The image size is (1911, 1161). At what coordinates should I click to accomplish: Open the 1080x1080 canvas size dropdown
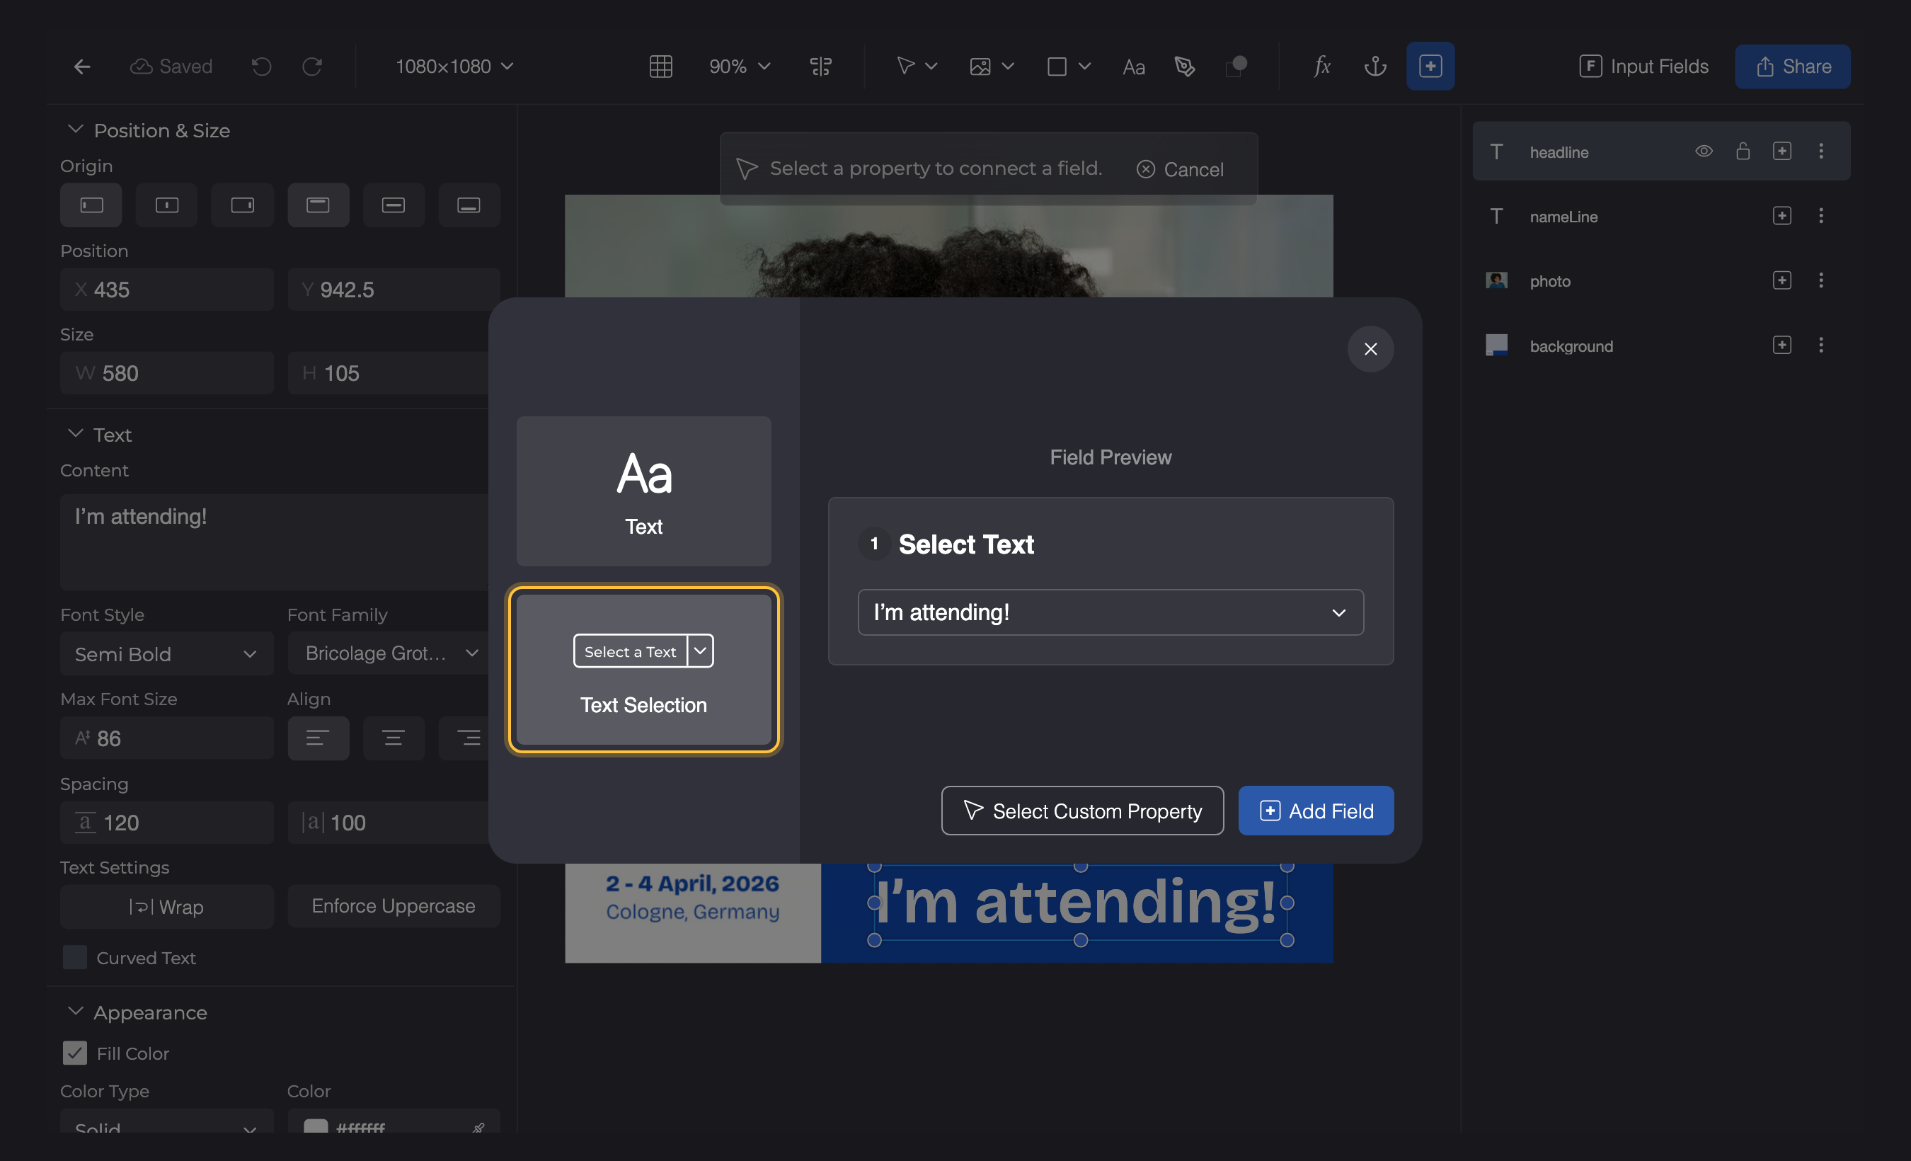point(454,67)
